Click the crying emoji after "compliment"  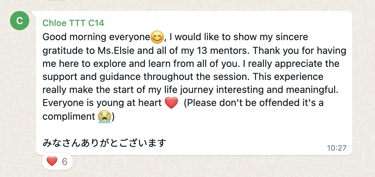tap(103, 117)
